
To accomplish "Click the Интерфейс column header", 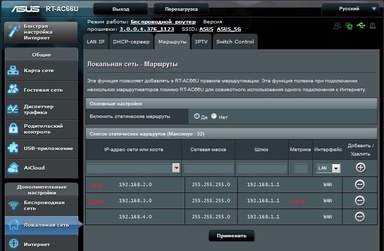I will click(x=328, y=150).
